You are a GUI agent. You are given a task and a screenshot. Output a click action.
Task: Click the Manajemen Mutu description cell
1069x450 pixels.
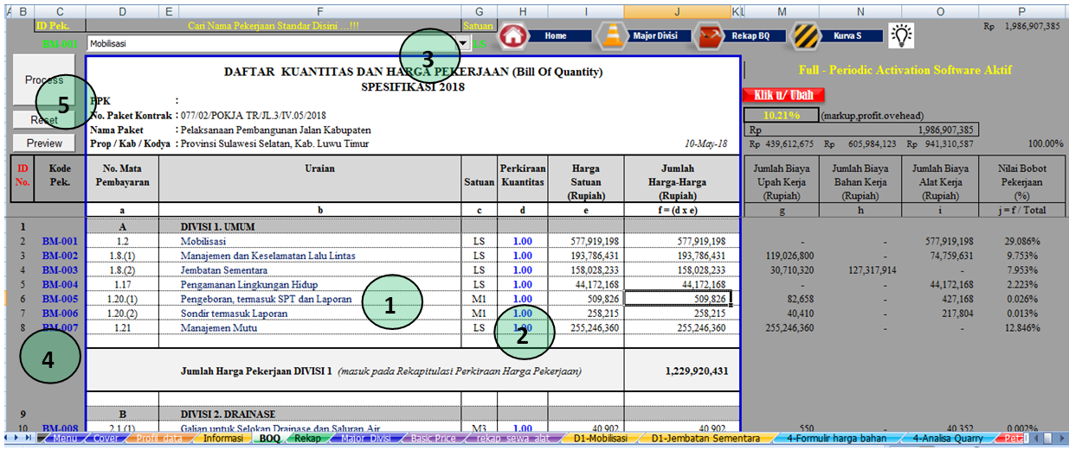pyautogui.click(x=311, y=329)
